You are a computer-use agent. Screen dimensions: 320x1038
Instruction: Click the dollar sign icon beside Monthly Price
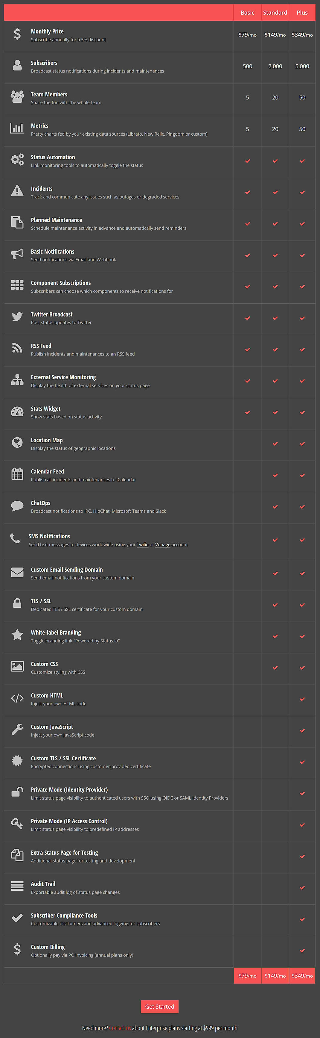click(x=17, y=34)
